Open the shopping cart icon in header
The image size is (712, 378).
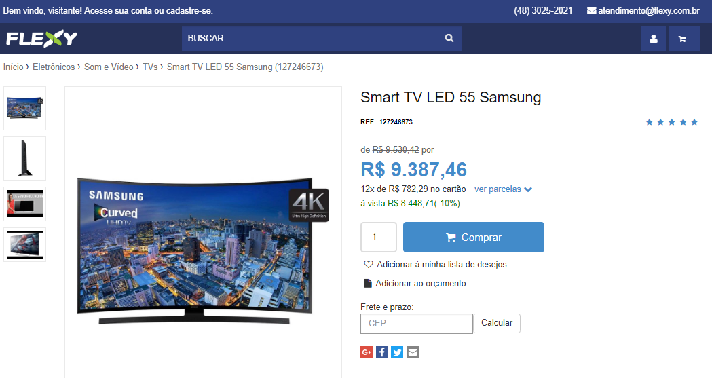click(x=684, y=39)
